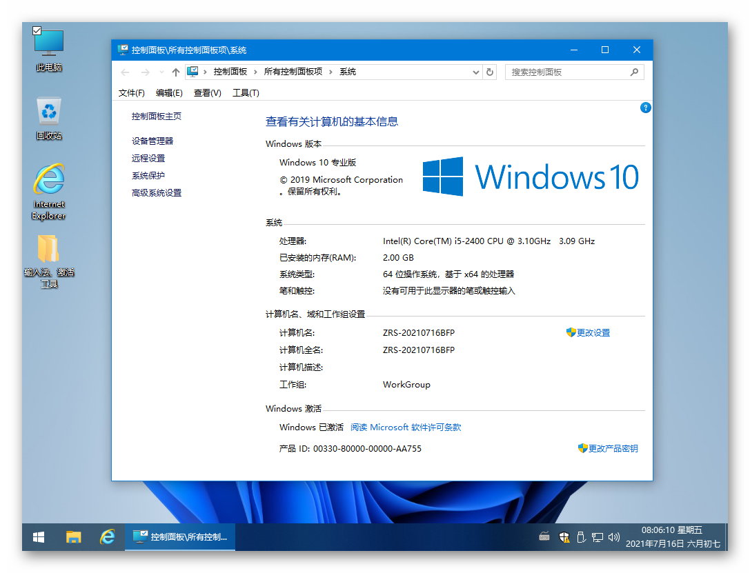750x573 pixels.
Task: Open the 工具(T) menu
Action: point(246,92)
